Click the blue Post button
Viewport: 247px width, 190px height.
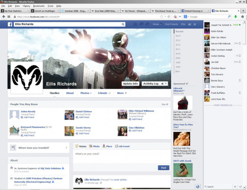point(163,168)
